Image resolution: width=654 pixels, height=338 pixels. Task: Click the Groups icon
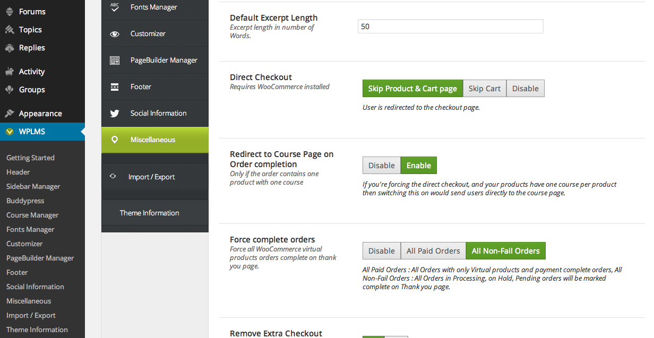coord(9,90)
